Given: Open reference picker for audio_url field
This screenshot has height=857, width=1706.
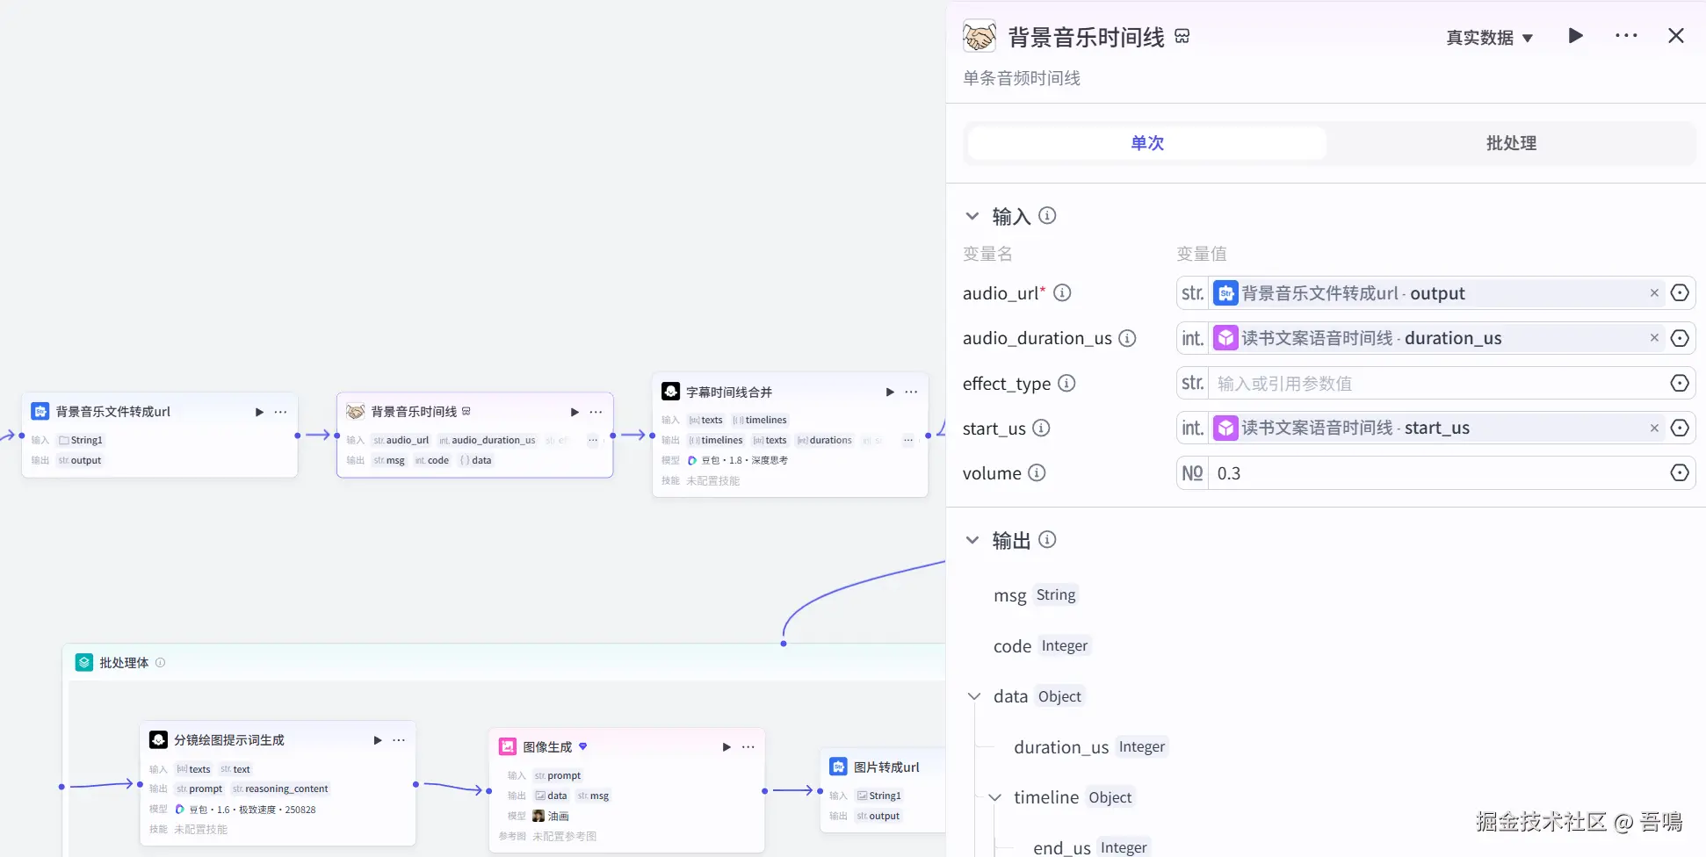Looking at the screenshot, I should pyautogui.click(x=1680, y=293).
